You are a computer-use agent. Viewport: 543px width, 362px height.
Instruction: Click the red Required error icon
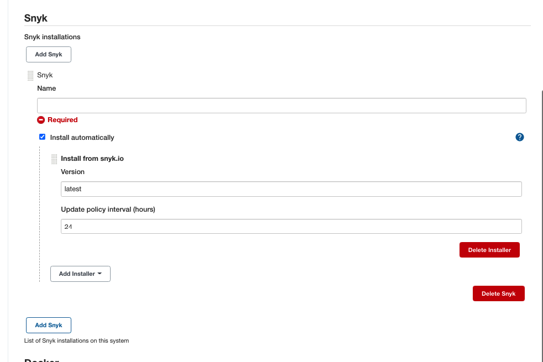click(41, 120)
